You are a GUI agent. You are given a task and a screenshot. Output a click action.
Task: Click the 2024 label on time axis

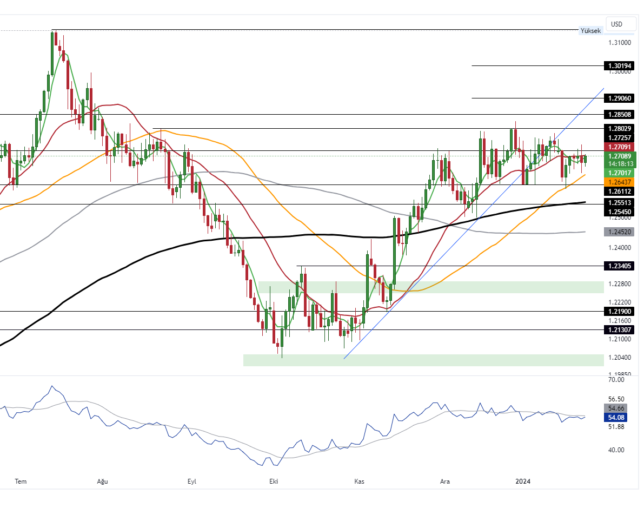pyautogui.click(x=523, y=481)
